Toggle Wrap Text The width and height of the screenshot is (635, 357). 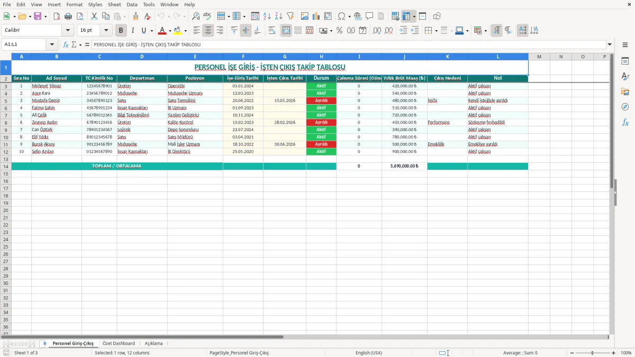coord(272,31)
